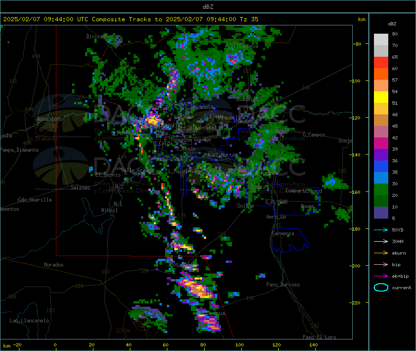The image size is (416, 351).
Task: Click the A_Villanueva place label
Action: coord(241,46)
